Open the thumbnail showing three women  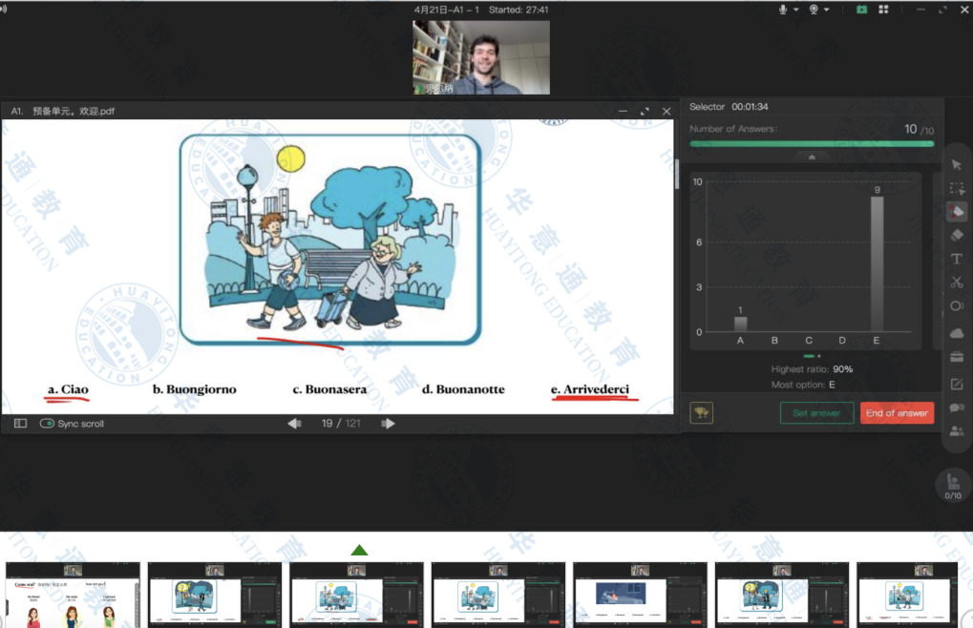pos(73,596)
